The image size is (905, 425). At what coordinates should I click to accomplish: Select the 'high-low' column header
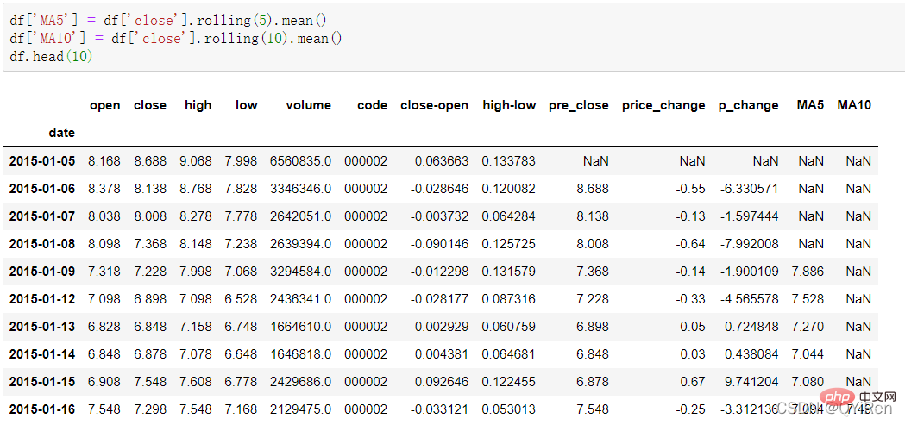[509, 105]
